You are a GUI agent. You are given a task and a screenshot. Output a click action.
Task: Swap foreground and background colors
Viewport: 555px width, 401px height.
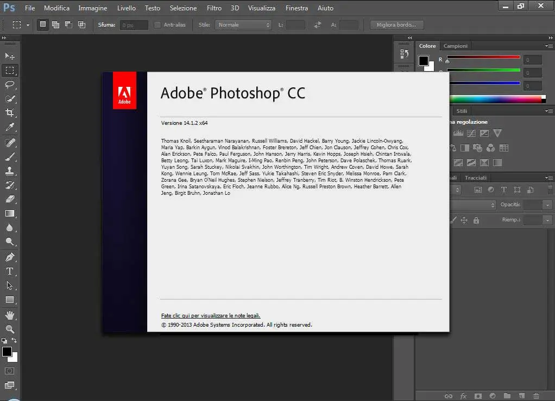pyautogui.click(x=14, y=341)
